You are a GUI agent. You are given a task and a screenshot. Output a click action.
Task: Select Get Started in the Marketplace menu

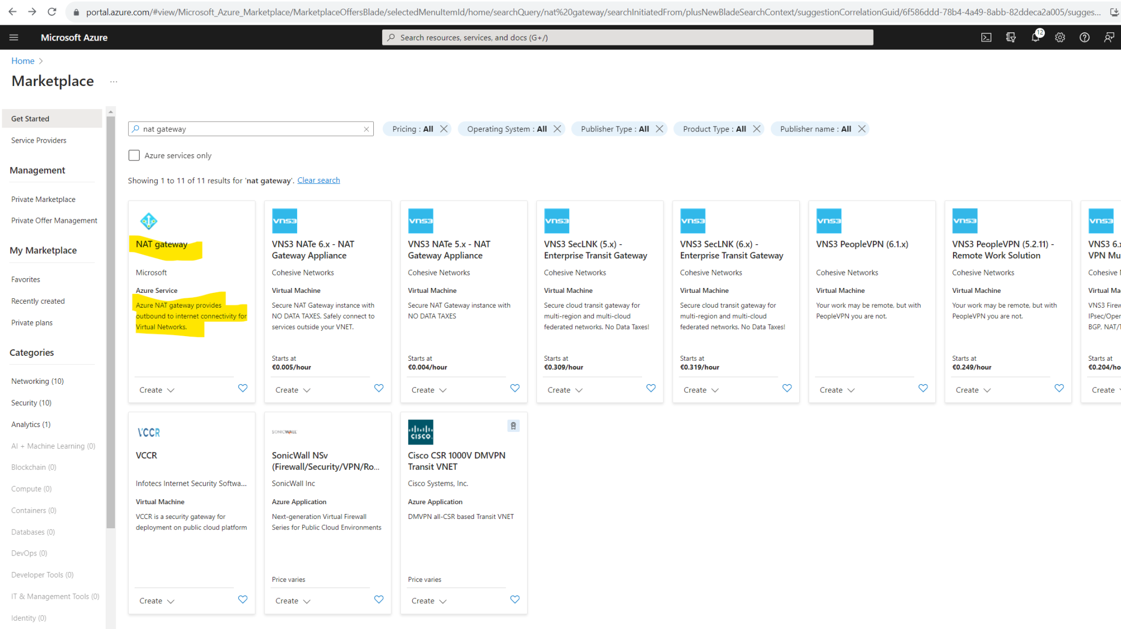point(52,119)
